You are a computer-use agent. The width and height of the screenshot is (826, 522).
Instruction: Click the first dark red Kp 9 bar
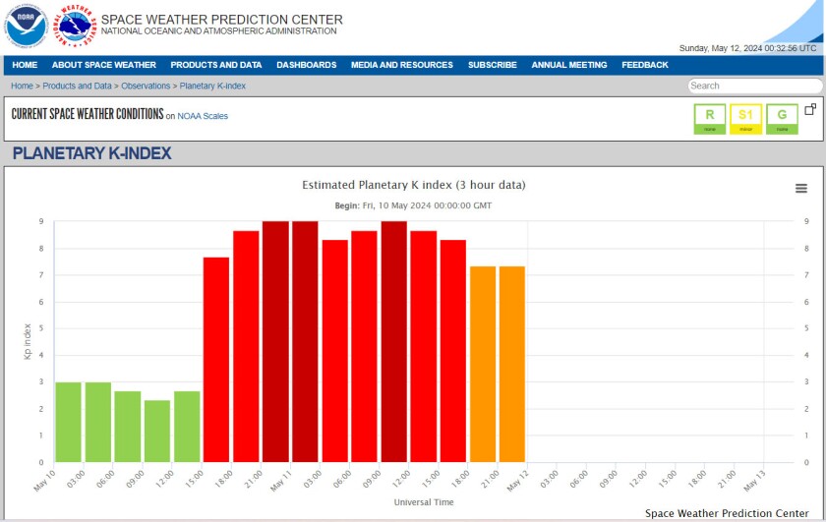coord(275,341)
